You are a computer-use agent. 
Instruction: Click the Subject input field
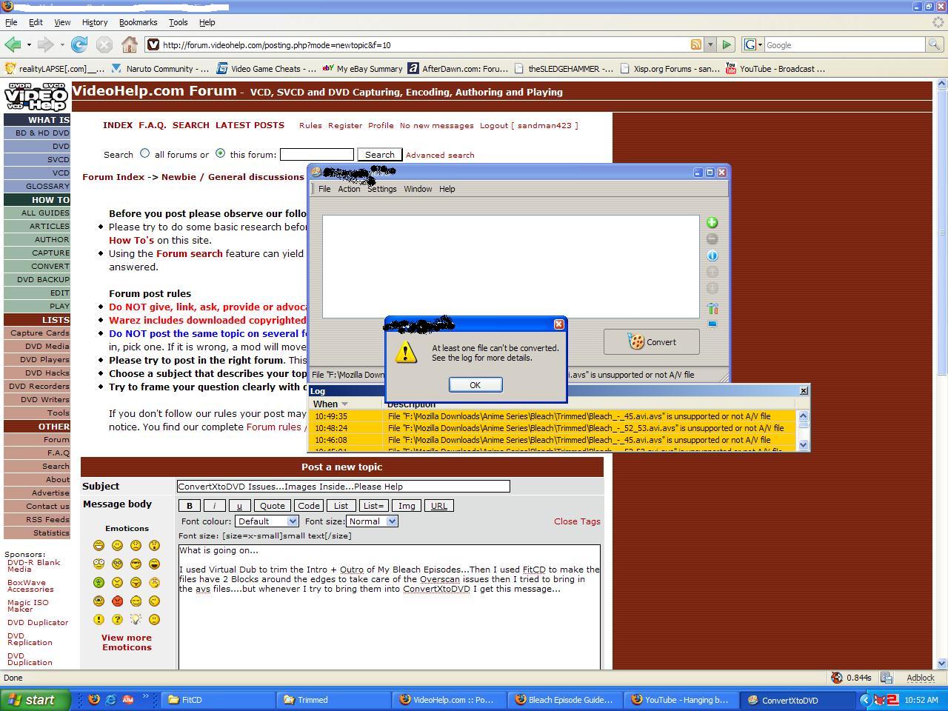click(x=343, y=487)
